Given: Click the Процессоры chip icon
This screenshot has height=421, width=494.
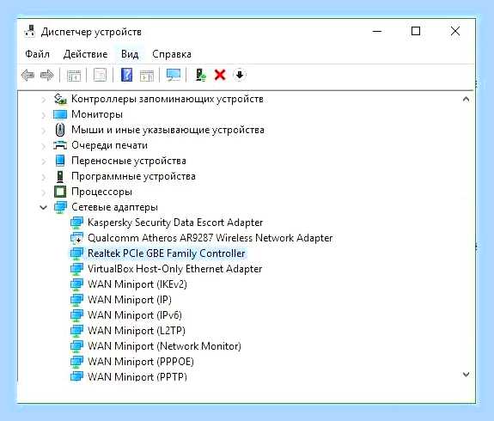Looking at the screenshot, I should tap(60, 192).
